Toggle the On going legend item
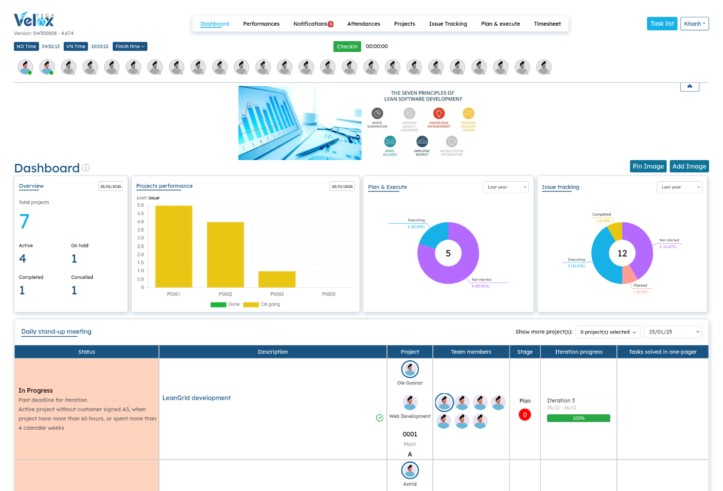Screen dimensions: 723x491 pos(262,305)
